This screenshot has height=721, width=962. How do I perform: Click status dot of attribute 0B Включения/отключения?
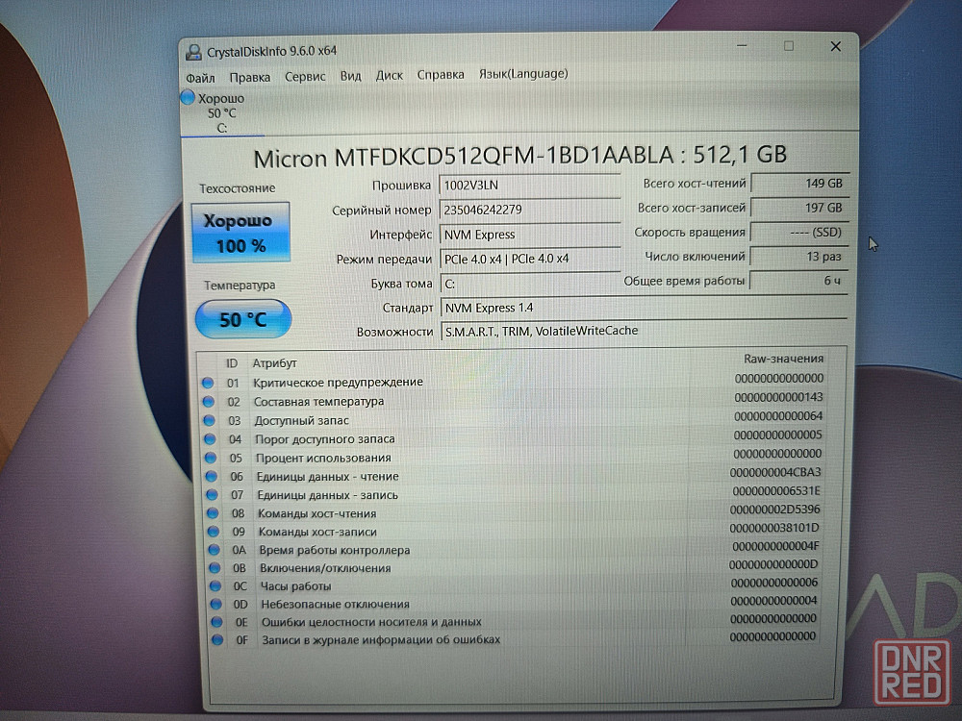coord(215,568)
